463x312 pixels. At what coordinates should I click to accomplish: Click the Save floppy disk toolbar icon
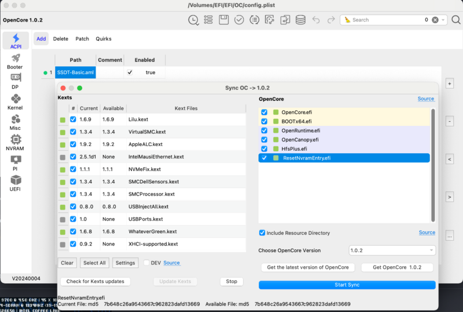(x=223, y=20)
